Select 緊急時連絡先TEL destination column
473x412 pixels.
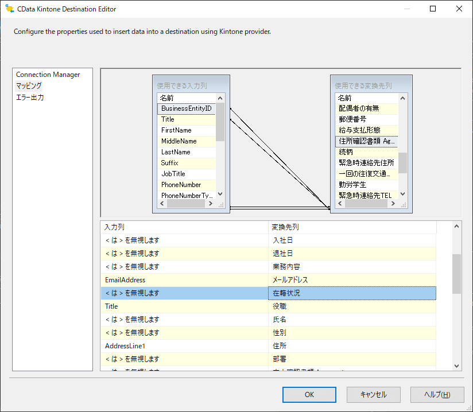pos(366,195)
